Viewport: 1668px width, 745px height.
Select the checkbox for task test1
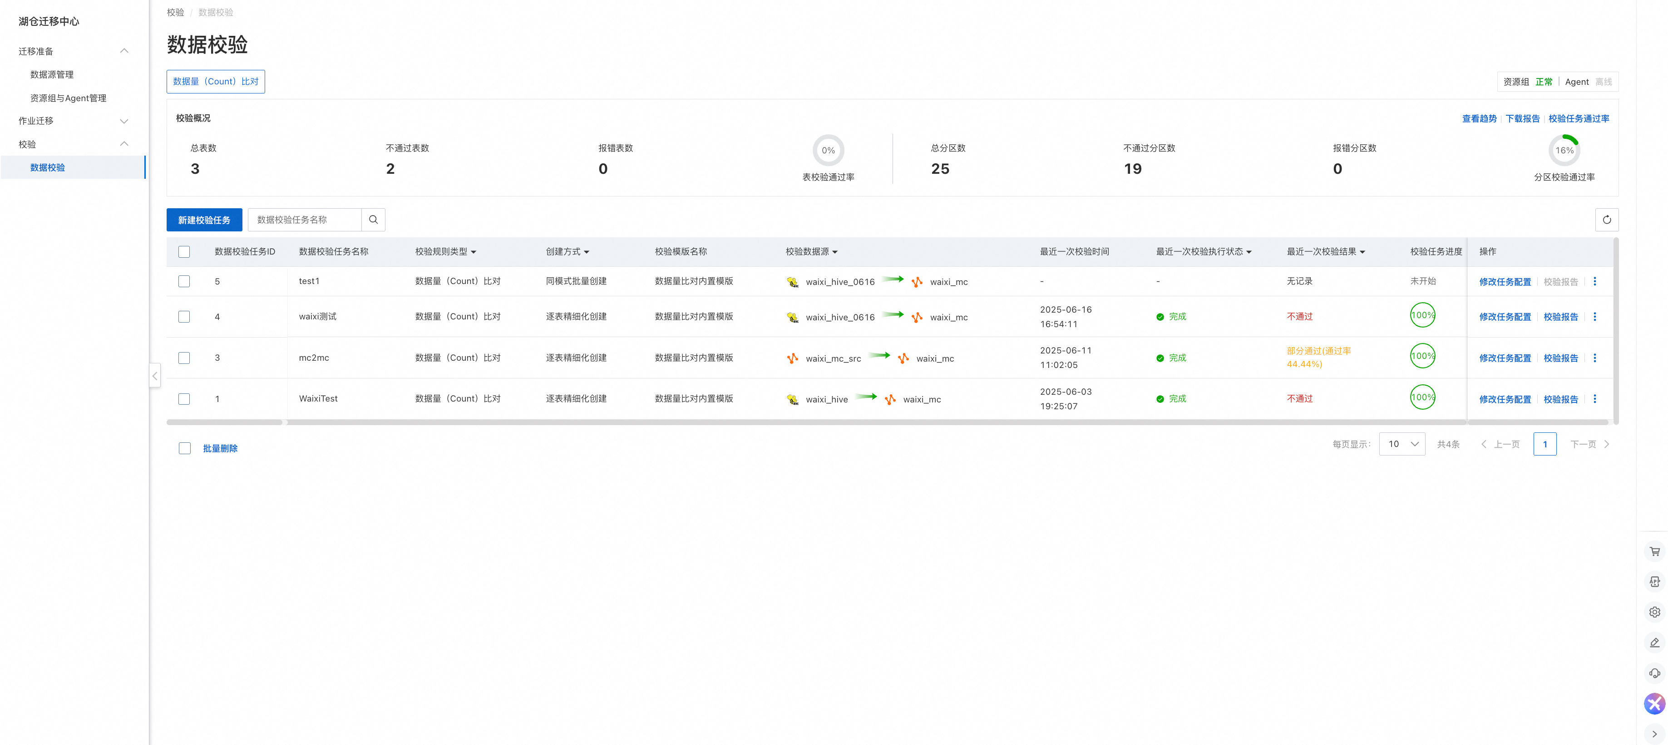(184, 281)
